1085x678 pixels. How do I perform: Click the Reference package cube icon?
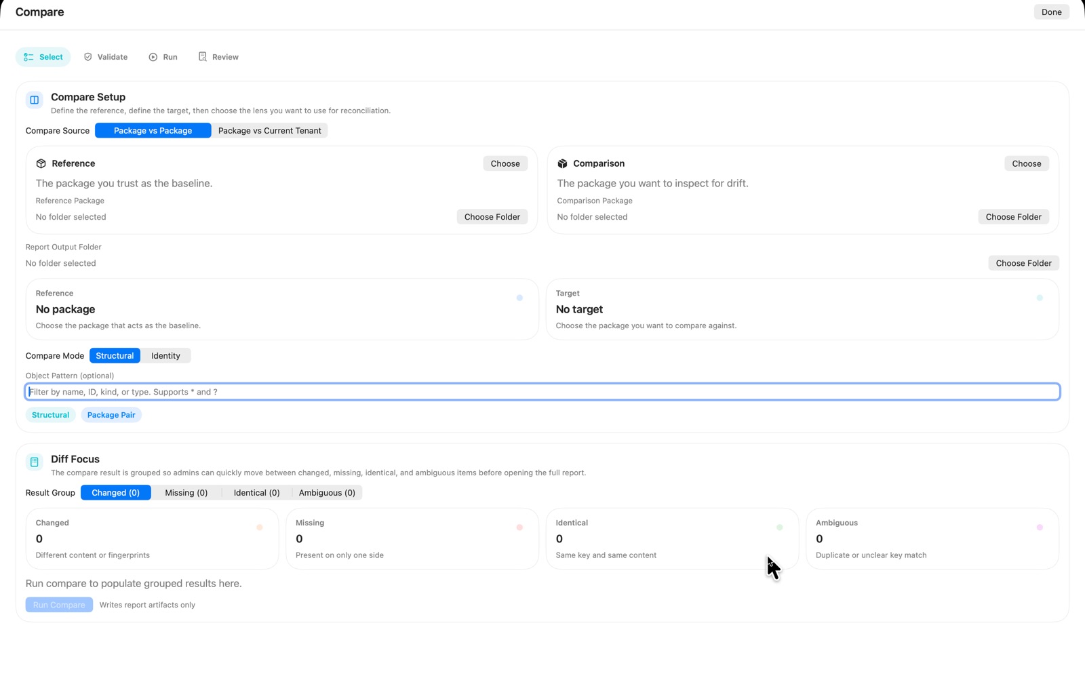tap(41, 163)
